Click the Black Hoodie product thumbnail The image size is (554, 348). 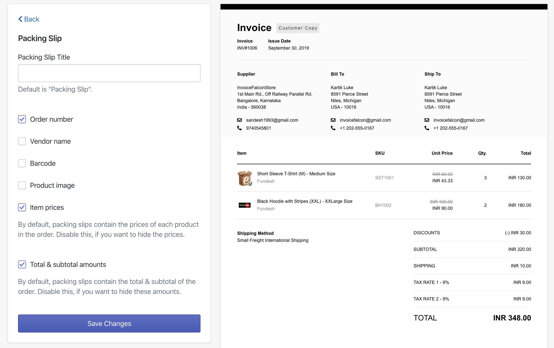[244, 205]
